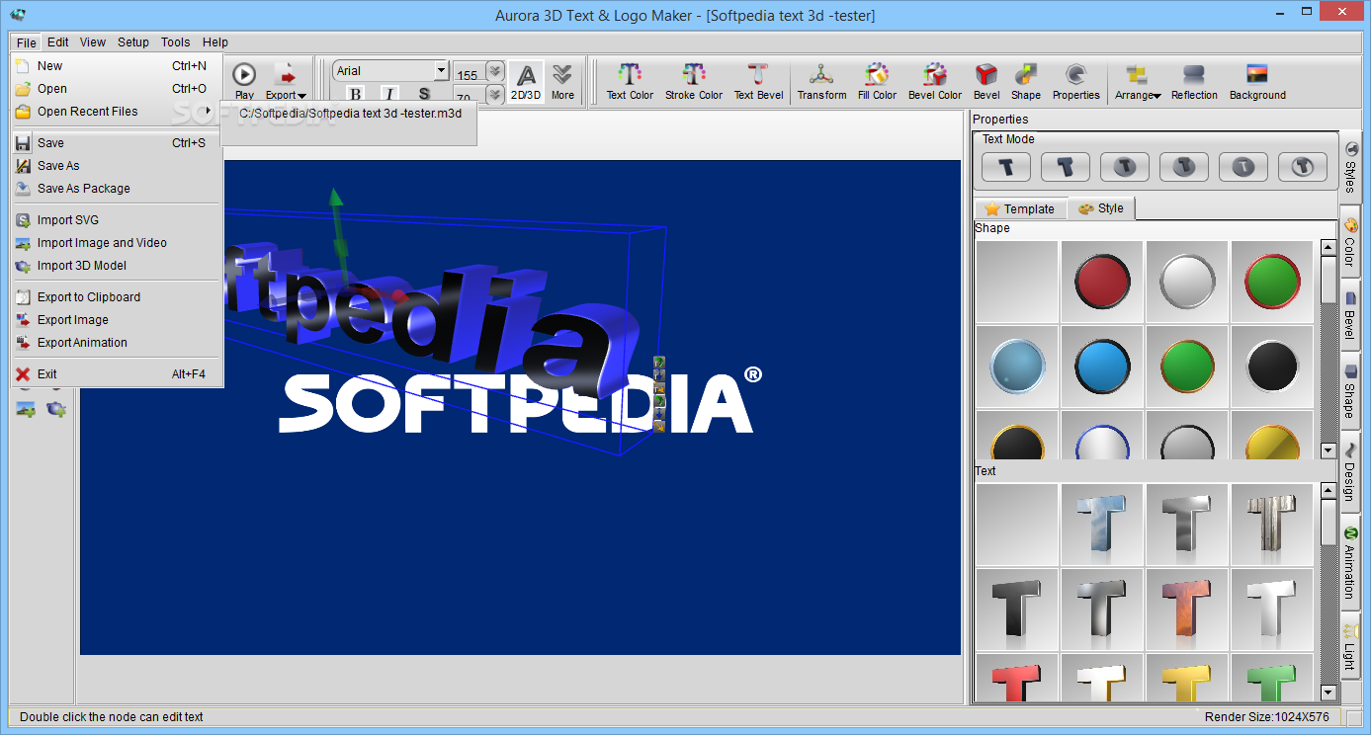Image resolution: width=1371 pixels, height=735 pixels.
Task: Choose Export Animation menu entry
Action: 117,343
